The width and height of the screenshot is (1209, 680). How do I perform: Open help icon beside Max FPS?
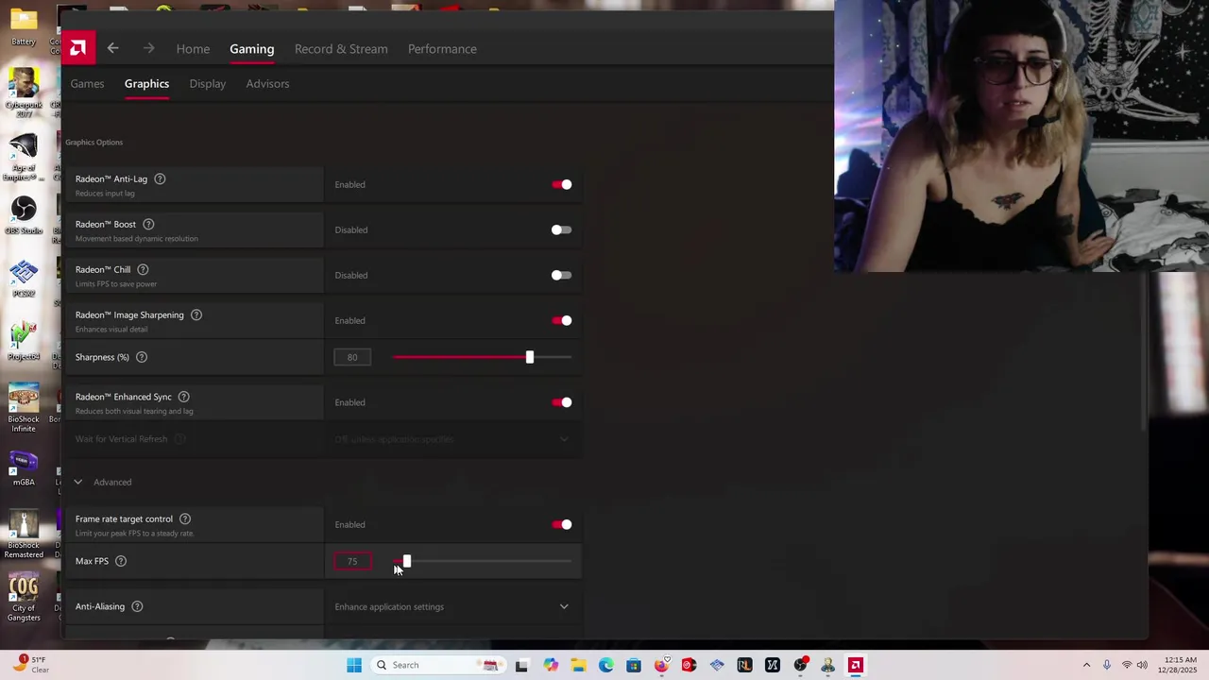tap(121, 561)
